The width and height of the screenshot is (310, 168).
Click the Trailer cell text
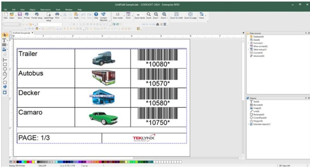tap(28, 54)
